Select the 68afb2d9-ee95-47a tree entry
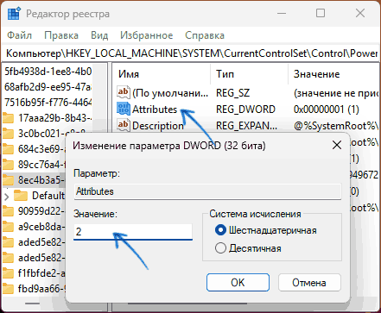 pyautogui.click(x=48, y=87)
